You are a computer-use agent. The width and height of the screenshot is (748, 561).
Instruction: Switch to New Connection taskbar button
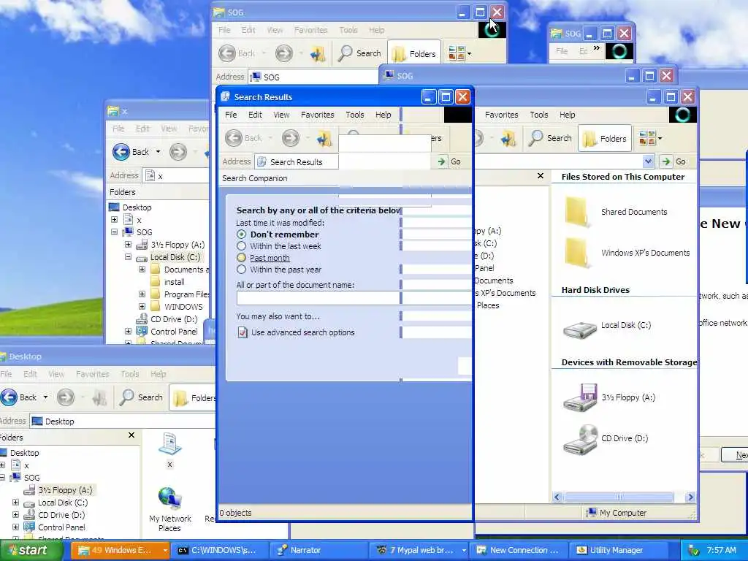tap(519, 550)
